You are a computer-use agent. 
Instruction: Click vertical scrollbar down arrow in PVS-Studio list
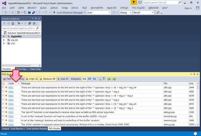(198, 125)
